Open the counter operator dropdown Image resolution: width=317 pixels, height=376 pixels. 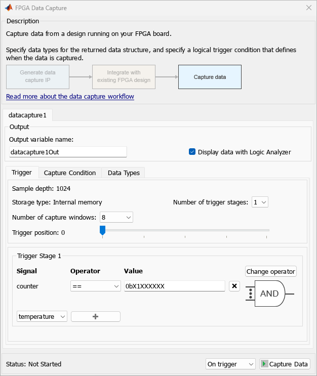(x=95, y=286)
